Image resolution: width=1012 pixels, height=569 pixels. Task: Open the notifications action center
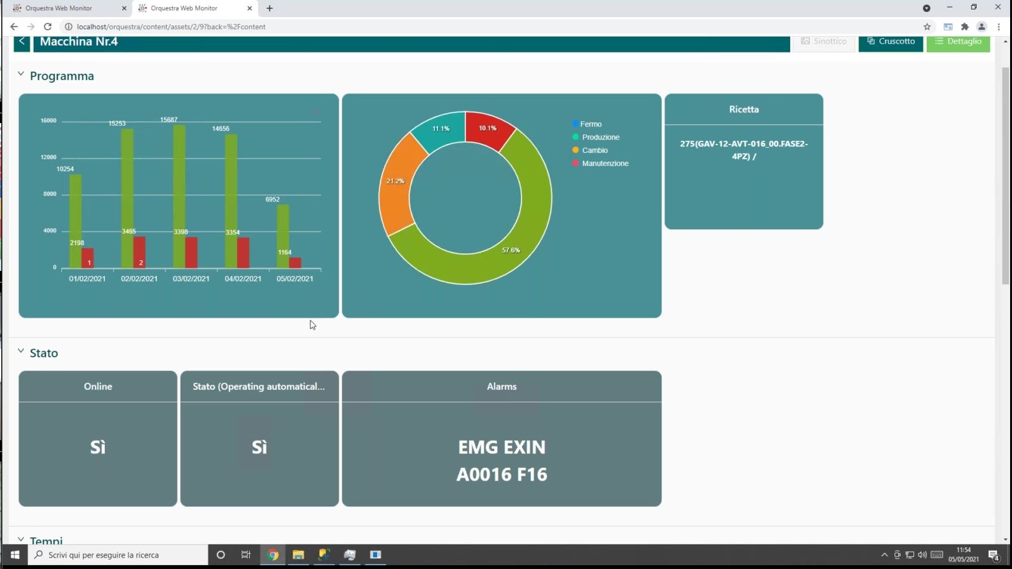(994, 554)
